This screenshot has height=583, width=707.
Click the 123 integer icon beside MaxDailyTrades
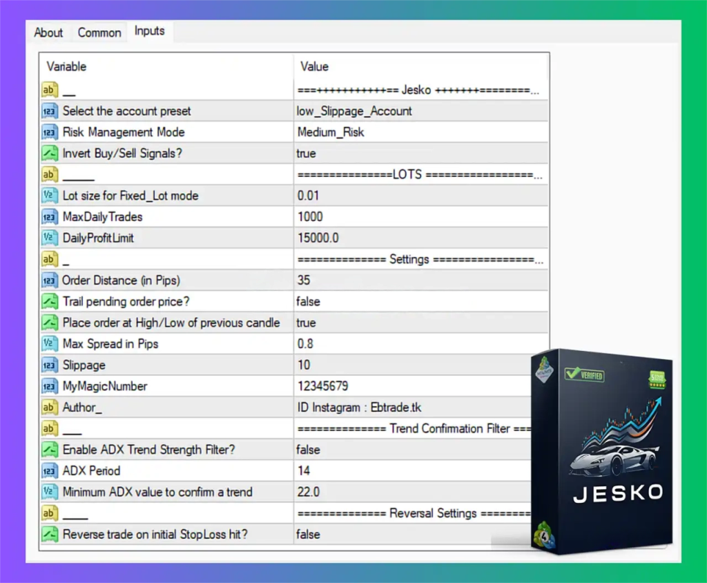[x=48, y=216]
